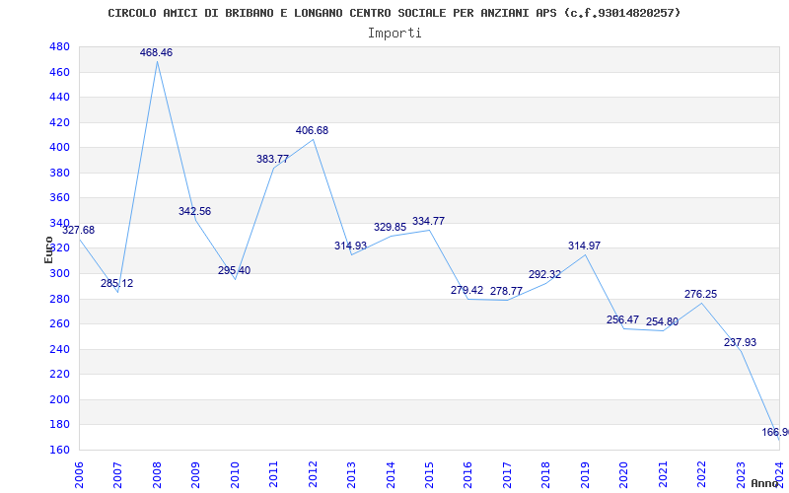Select the 380 y-axis tick value
The width and height of the screenshot is (789, 493).
(59, 173)
